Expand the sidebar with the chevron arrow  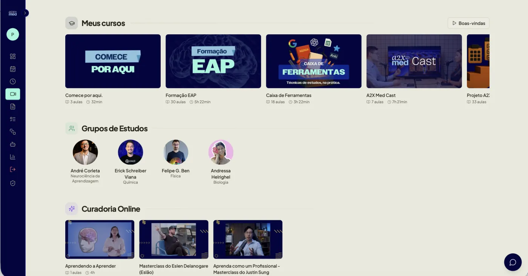coord(25,13)
